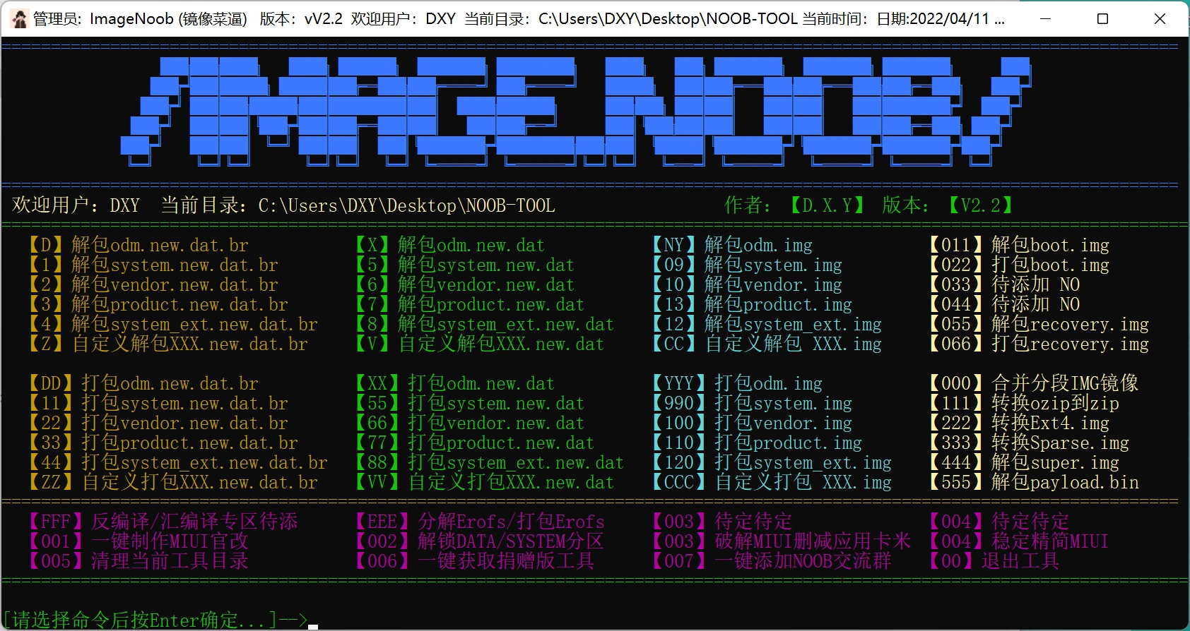Select the 【444】 解包super.img entry
The image size is (1190, 631).
point(1023,463)
